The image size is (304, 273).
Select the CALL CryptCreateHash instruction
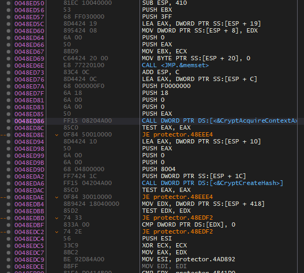pyautogui.click(x=212, y=183)
